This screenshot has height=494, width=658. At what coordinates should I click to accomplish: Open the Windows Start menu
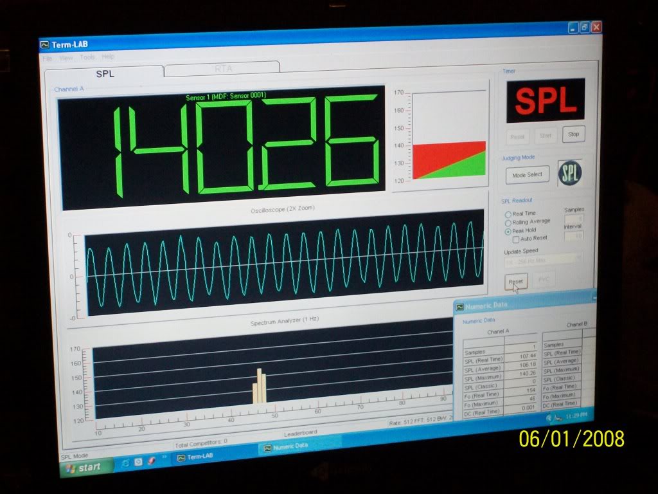click(87, 468)
